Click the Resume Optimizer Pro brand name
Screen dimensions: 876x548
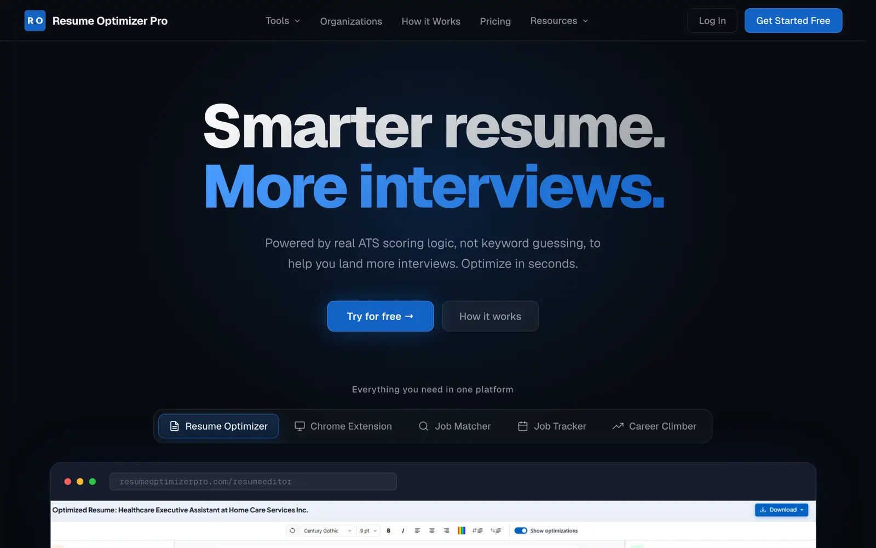[110, 21]
